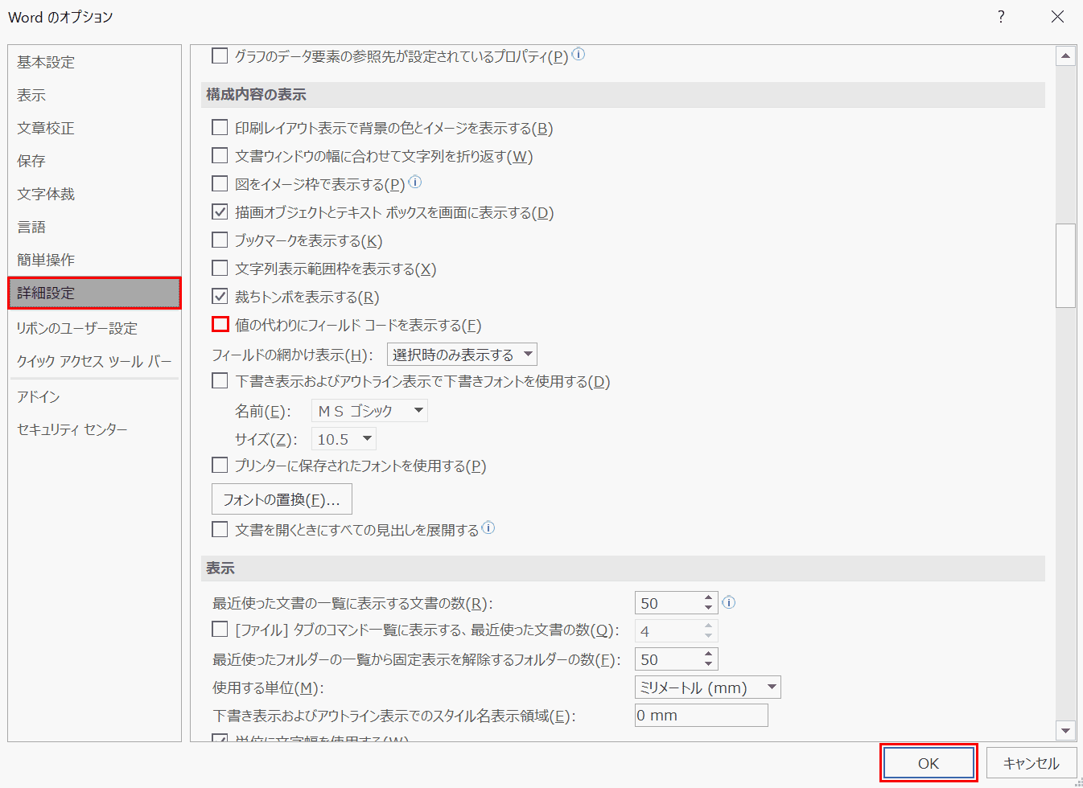Click フォントの置換 button

[282, 499]
